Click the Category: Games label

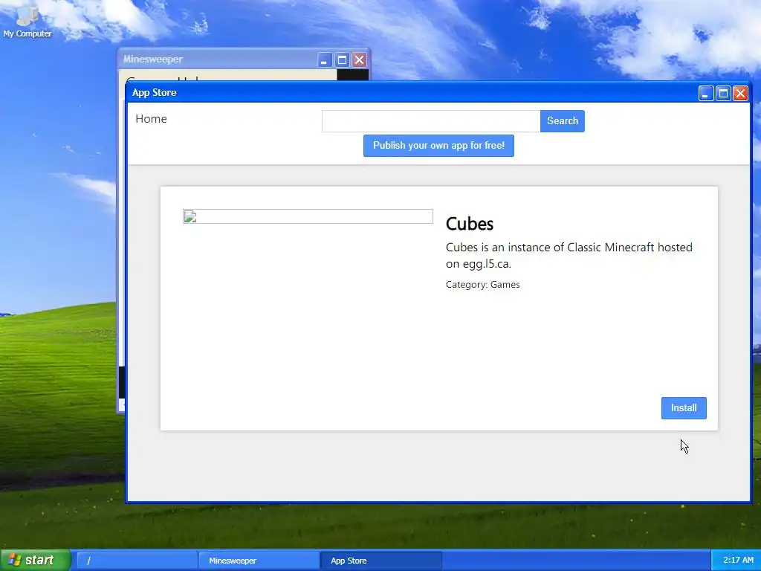pos(482,285)
